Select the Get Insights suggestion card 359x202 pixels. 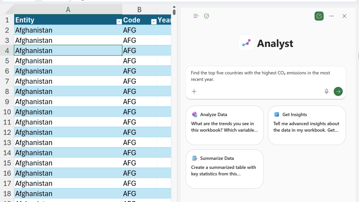307,125
